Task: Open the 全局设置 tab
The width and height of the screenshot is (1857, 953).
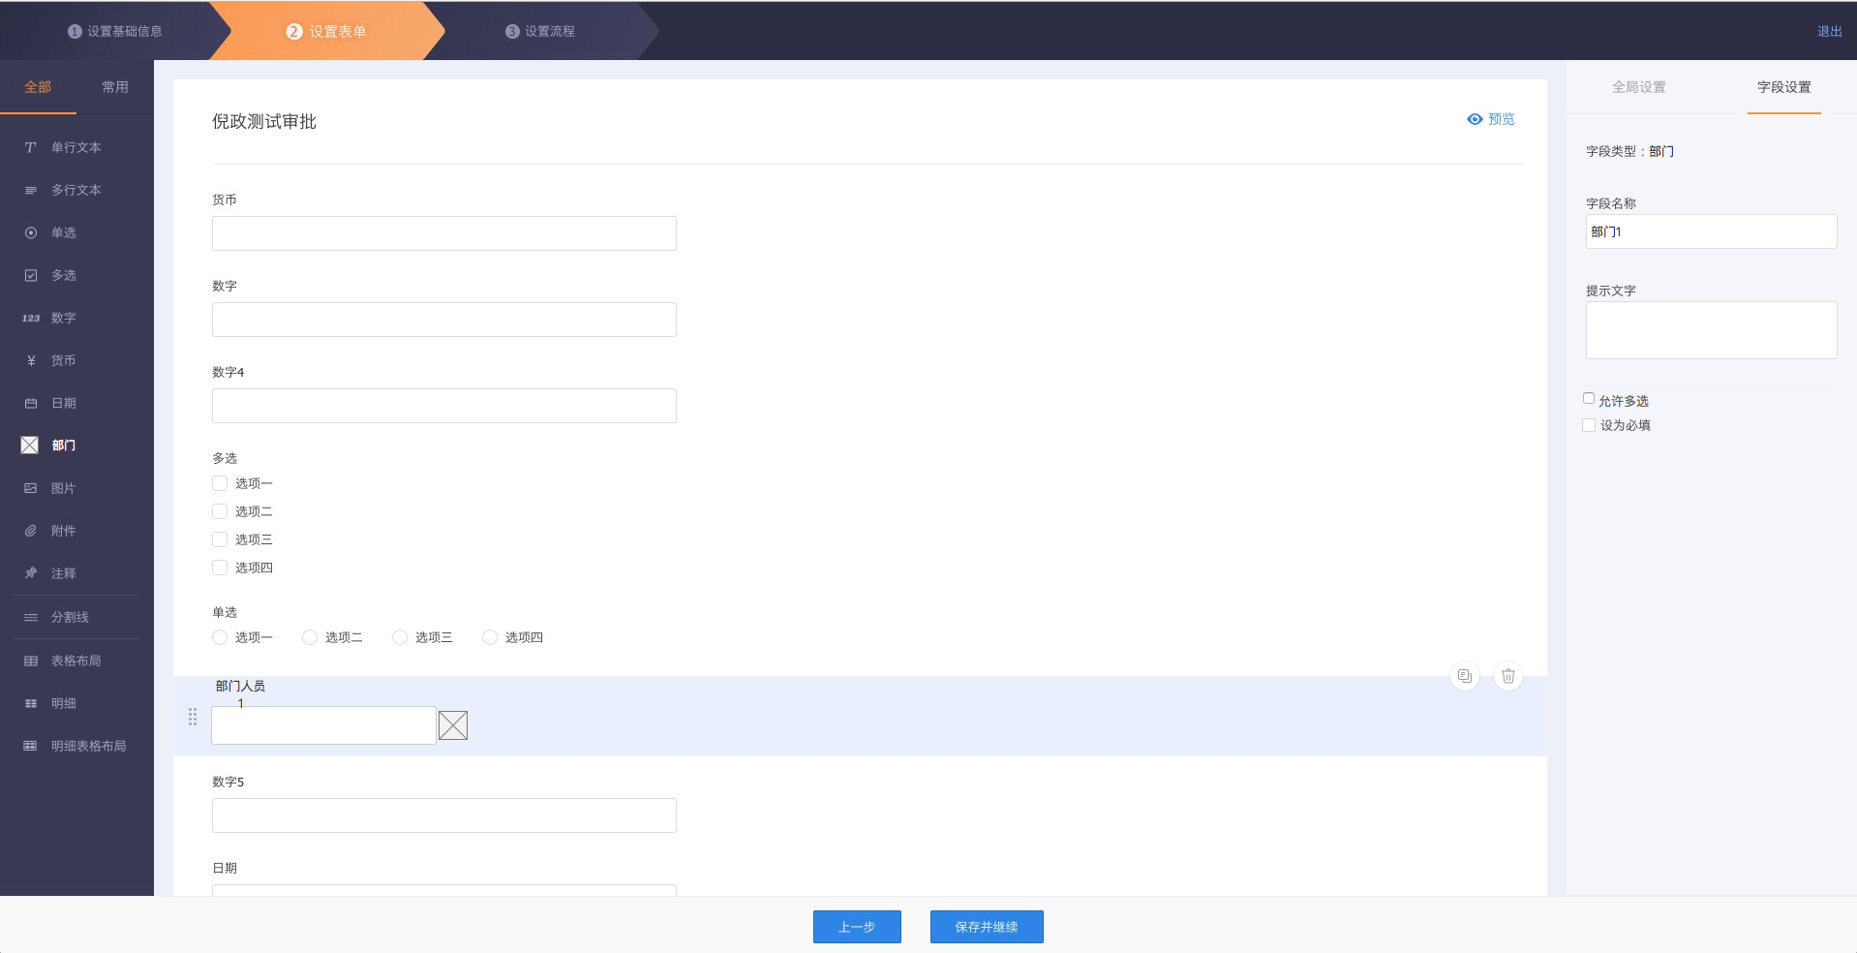Action: (1638, 87)
